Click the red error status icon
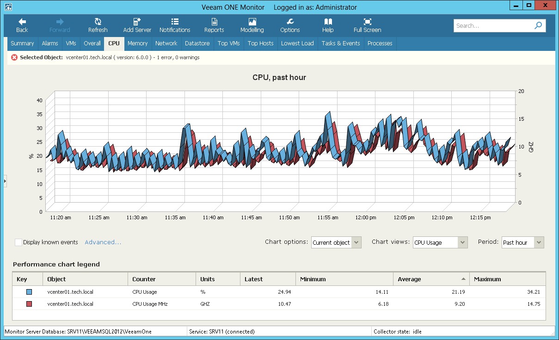The height and width of the screenshot is (340, 559). (x=14, y=57)
